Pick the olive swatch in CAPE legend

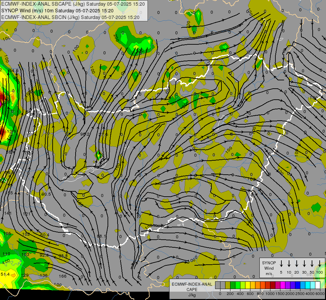point(228,285)
